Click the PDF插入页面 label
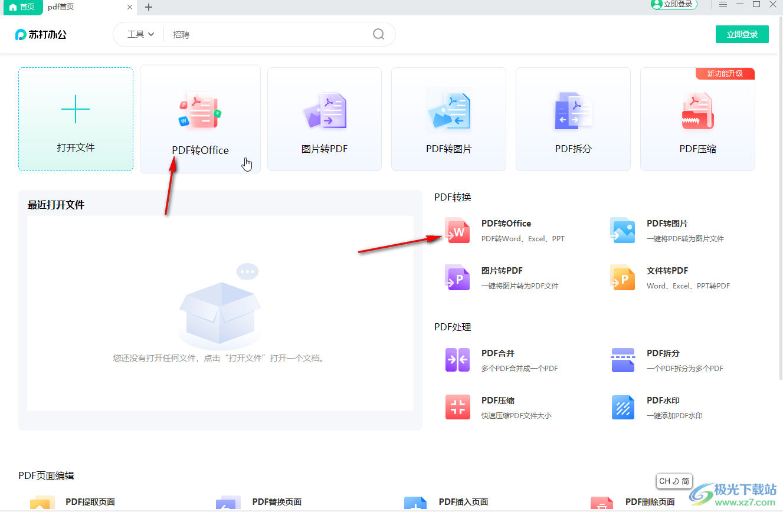The width and height of the screenshot is (783, 512). pos(463,502)
